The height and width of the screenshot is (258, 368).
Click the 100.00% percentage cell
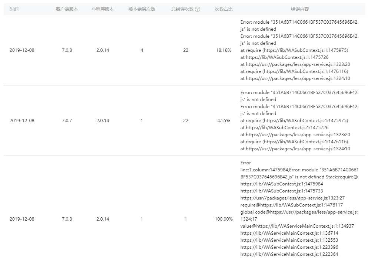click(x=224, y=219)
